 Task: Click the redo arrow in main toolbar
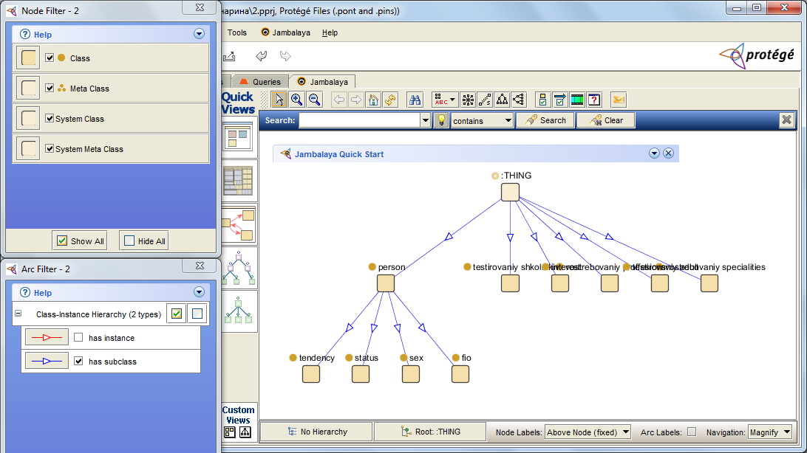point(285,56)
